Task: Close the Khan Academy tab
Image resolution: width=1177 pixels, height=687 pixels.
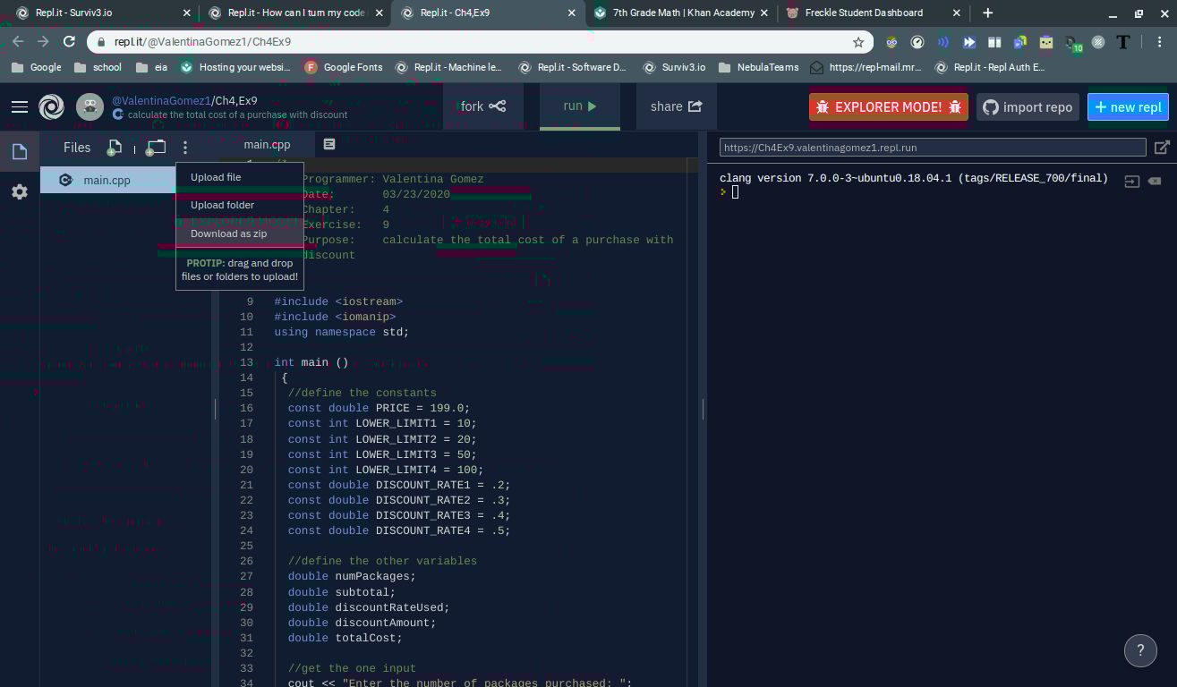Action: (x=764, y=13)
